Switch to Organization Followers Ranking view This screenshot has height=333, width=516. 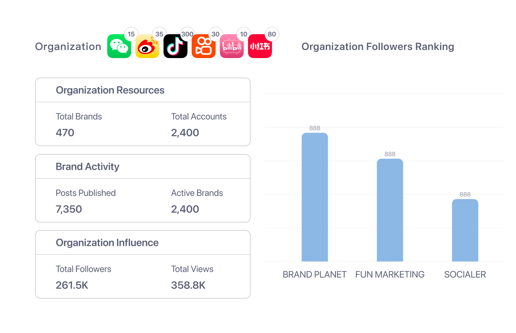pyautogui.click(x=378, y=46)
